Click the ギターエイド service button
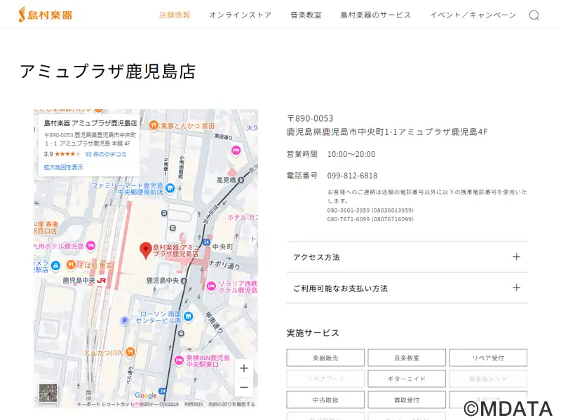Viewport: 561px width, 420px height. 407,379
